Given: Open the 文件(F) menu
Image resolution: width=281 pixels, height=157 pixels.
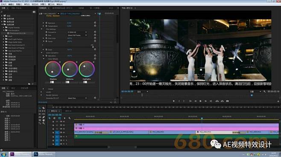Looking at the screenshot, I should click(x=4, y=4).
